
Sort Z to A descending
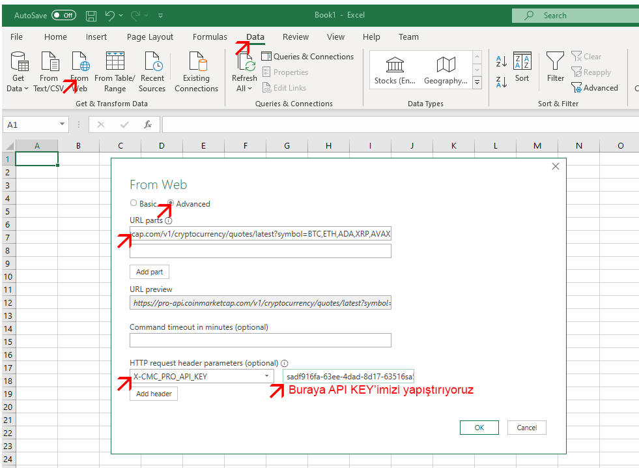coord(502,82)
